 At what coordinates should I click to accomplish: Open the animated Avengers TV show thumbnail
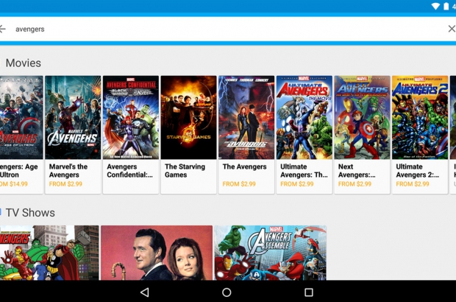[49, 253]
